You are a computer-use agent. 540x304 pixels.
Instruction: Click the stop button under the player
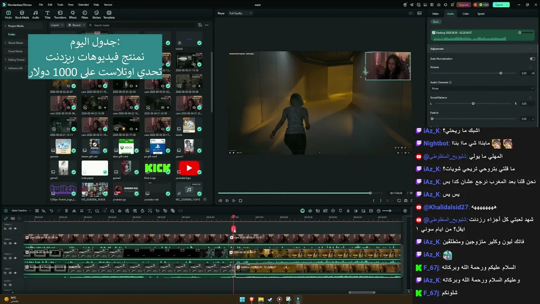click(240, 201)
